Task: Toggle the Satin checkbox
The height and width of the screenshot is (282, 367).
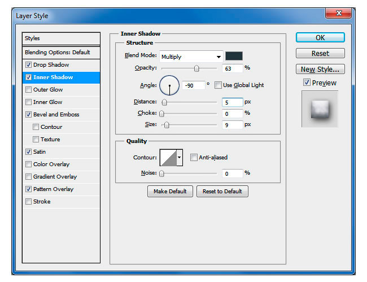Action: pyautogui.click(x=28, y=151)
